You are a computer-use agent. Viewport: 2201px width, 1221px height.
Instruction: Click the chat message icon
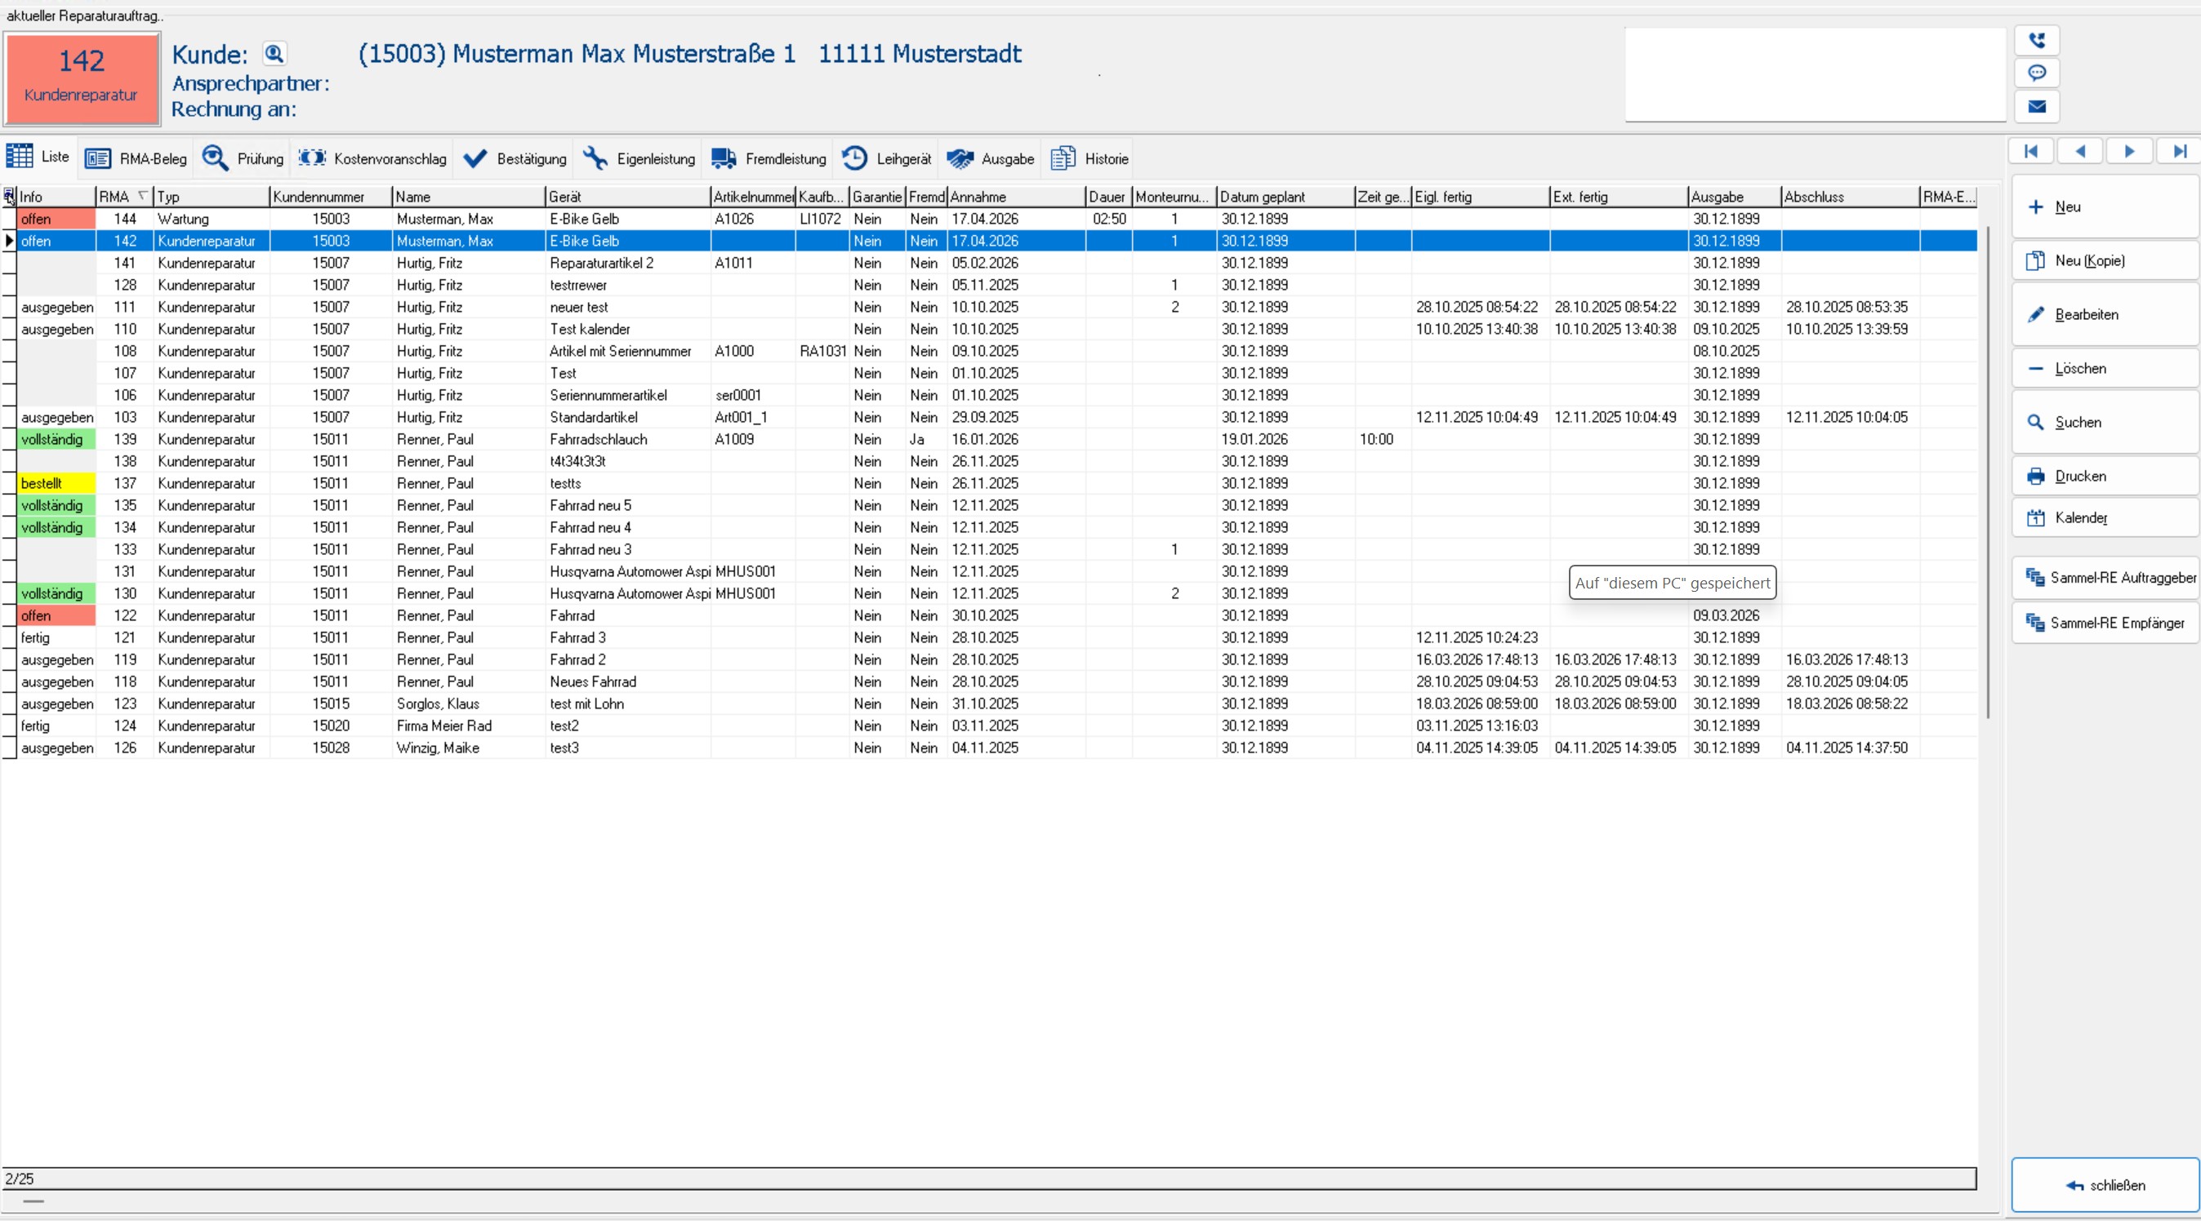click(x=2037, y=73)
